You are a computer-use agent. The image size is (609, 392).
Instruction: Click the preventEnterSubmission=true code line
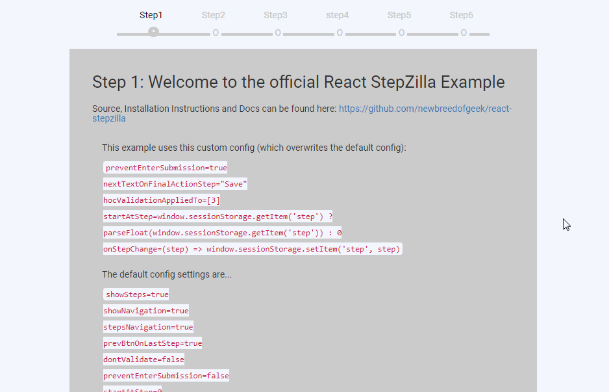click(x=166, y=168)
